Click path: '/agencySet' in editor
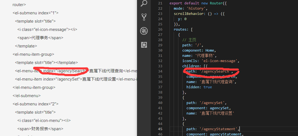 (206, 103)
